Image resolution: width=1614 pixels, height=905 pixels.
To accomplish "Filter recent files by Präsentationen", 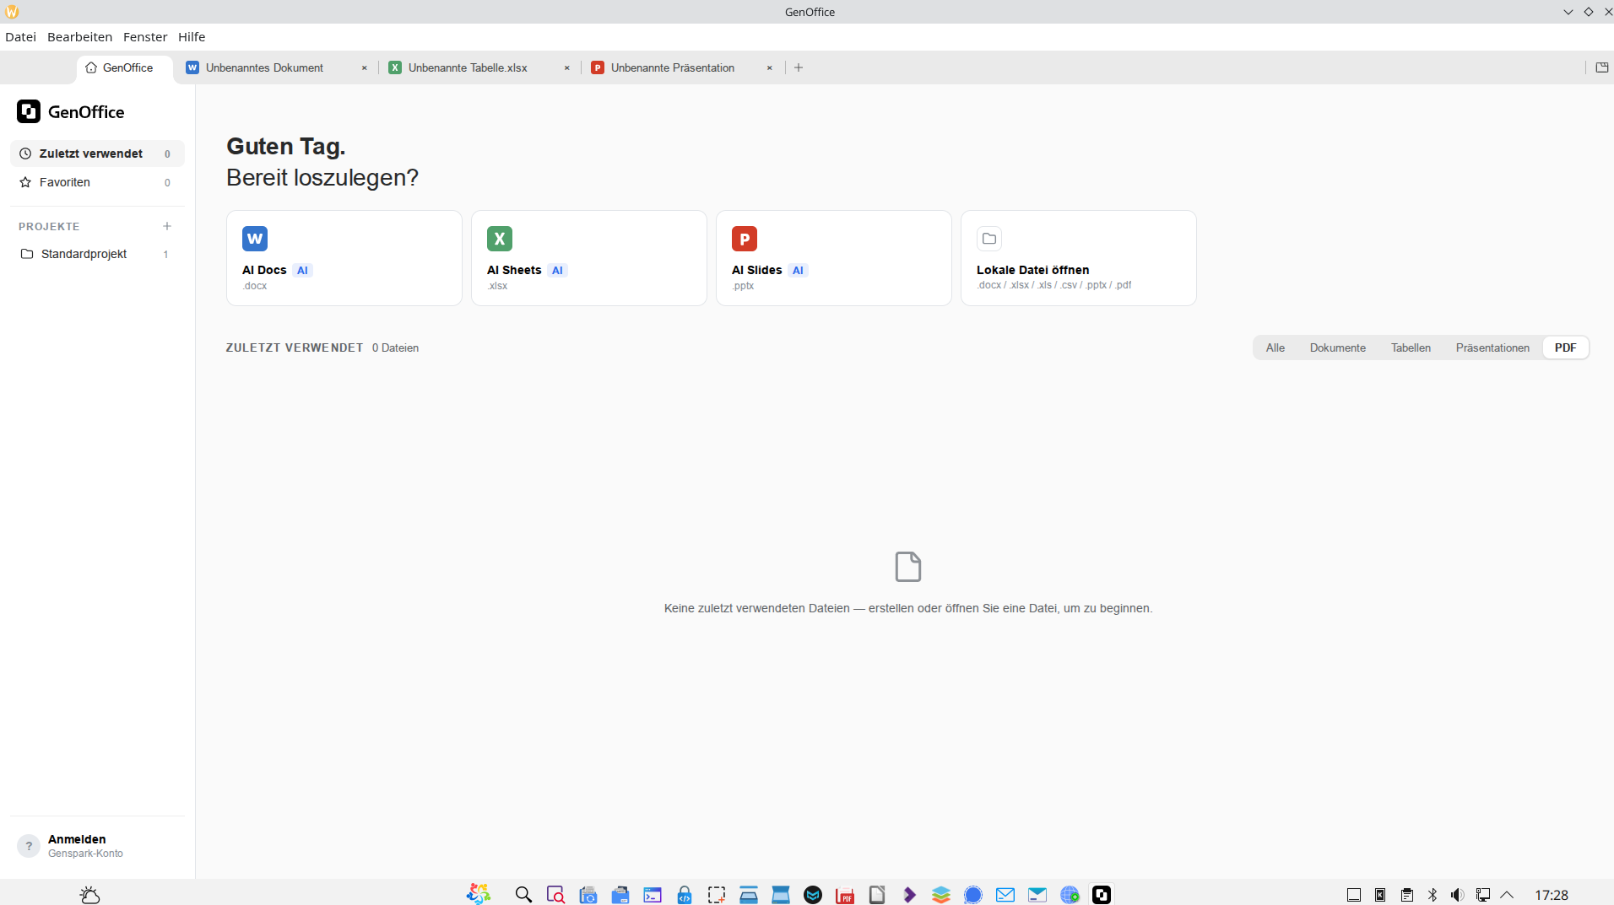I will tap(1492, 347).
